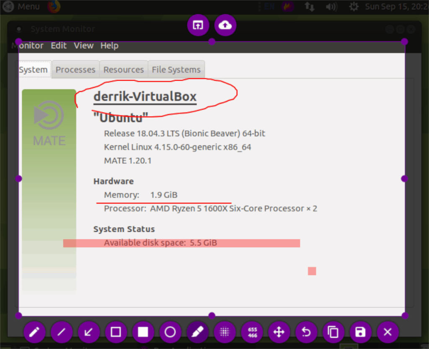Choose the straight Line tool

[x=62, y=332]
